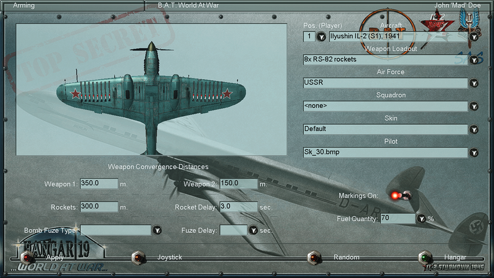
Task: Toggle the Markings On switch
Action: tap(400, 195)
